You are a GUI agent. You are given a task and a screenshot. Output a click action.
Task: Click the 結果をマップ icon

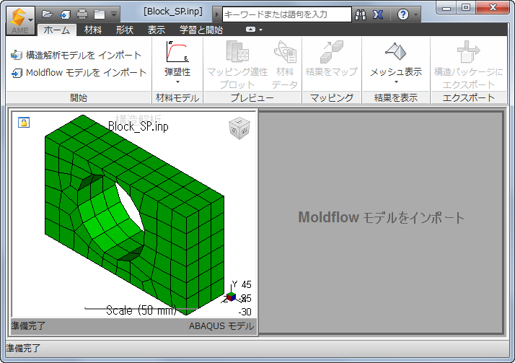(332, 51)
